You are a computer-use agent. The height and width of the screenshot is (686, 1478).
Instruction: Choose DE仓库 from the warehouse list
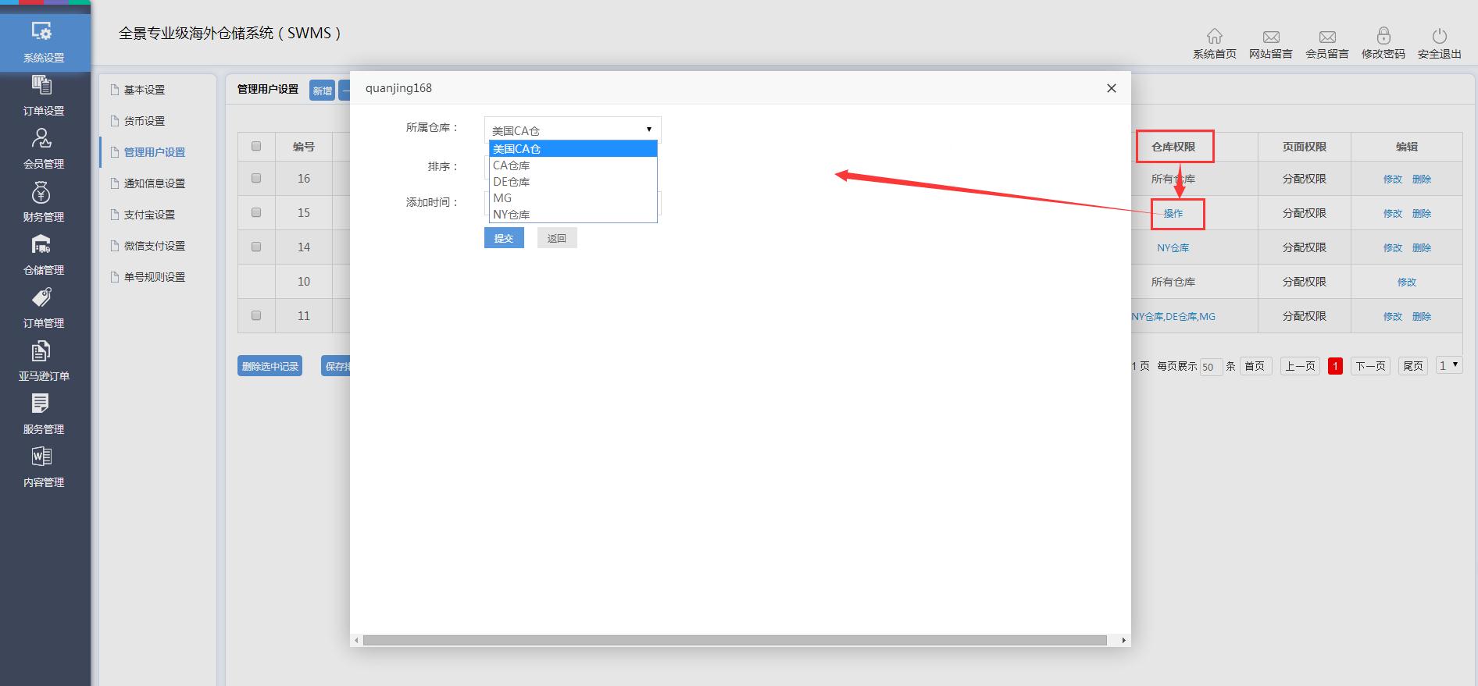(512, 182)
